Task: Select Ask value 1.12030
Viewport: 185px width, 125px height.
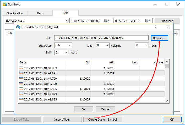Action: (x=109, y=84)
